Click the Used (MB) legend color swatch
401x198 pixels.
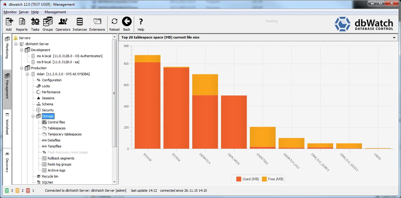point(239,179)
